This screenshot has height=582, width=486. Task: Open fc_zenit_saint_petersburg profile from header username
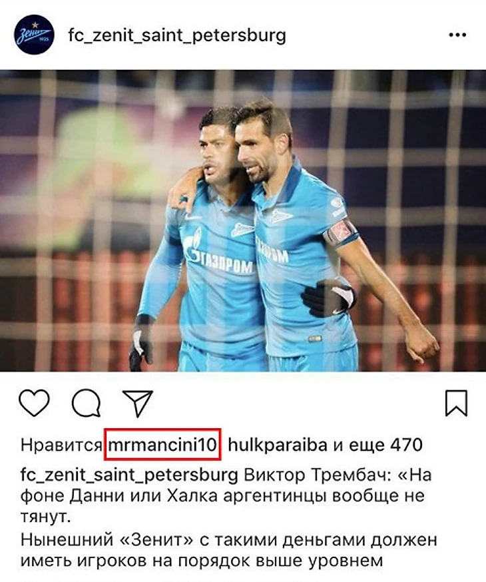177,36
